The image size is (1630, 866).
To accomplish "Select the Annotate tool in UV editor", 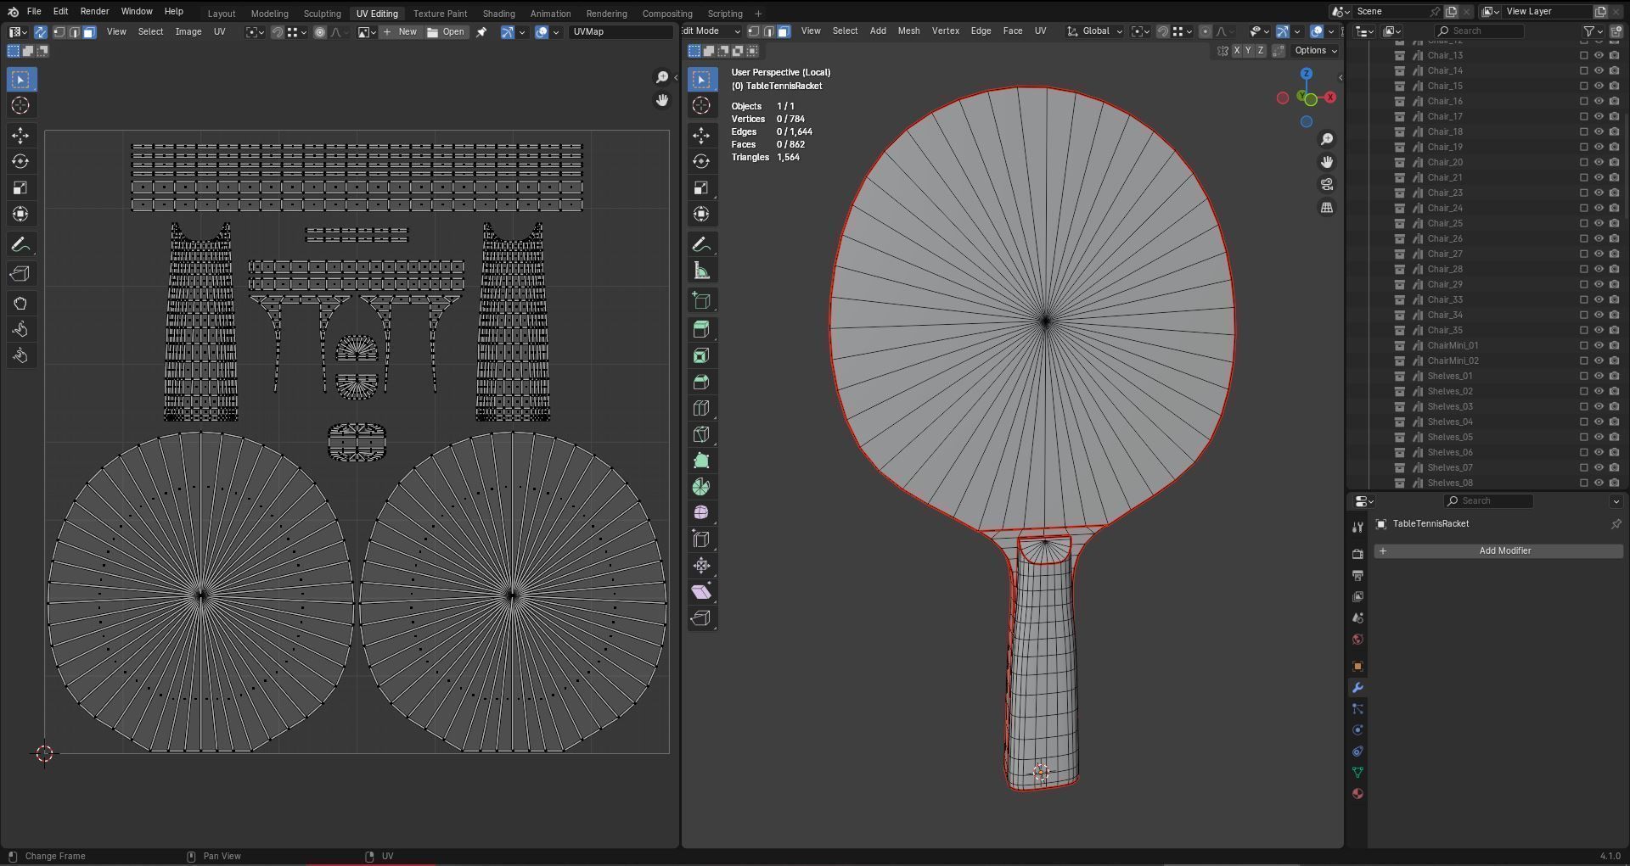I will coord(20,245).
